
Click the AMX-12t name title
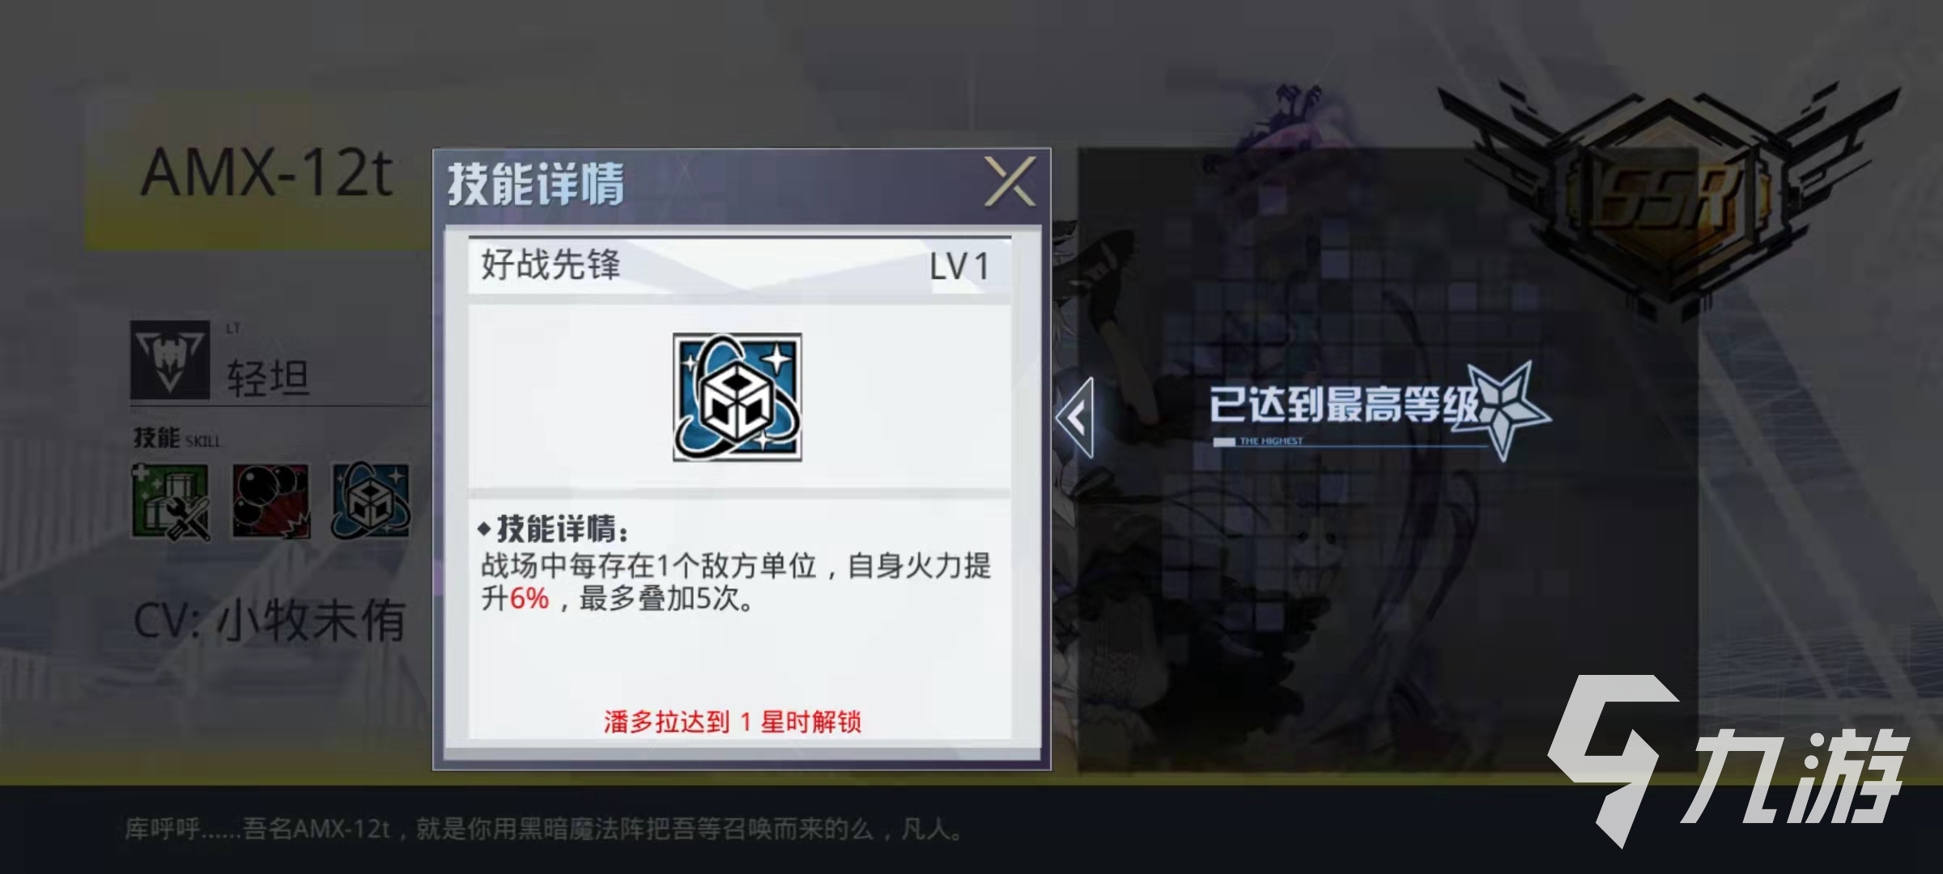coord(267,173)
